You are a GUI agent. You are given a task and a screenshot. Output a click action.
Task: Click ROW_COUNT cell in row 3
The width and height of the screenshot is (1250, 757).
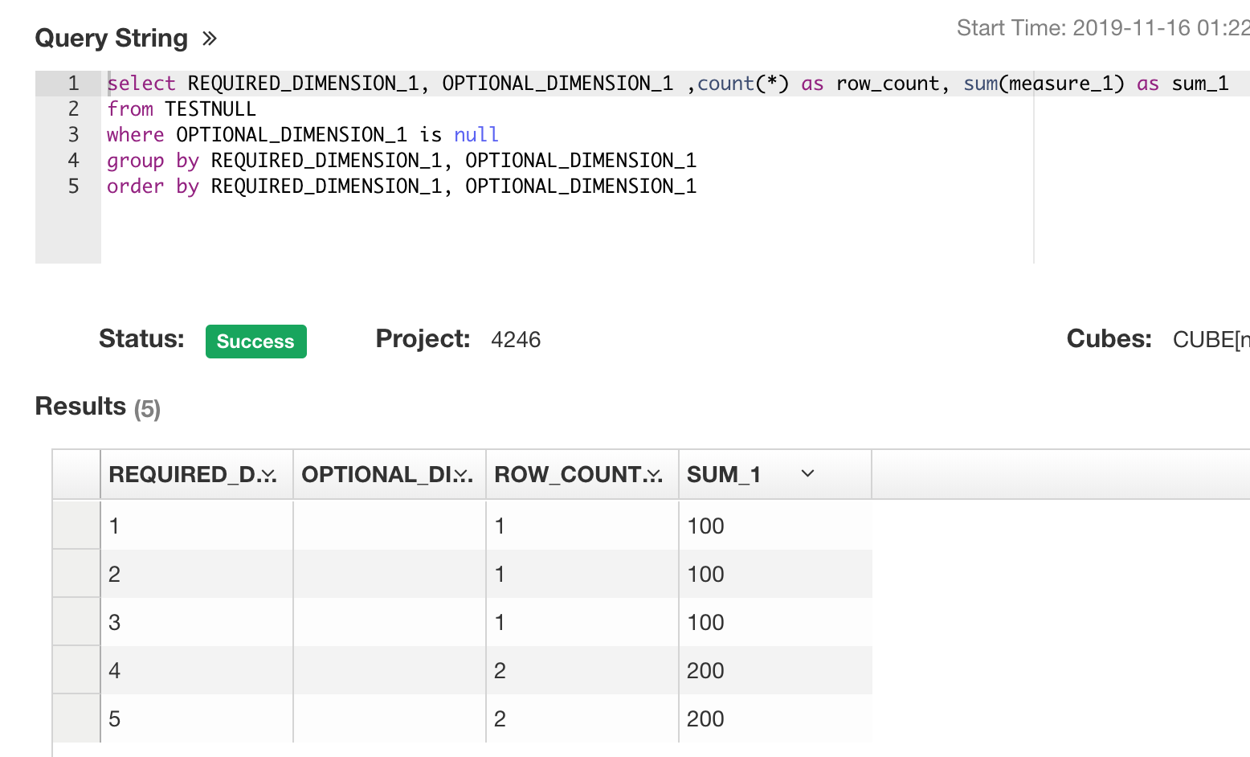coord(582,622)
